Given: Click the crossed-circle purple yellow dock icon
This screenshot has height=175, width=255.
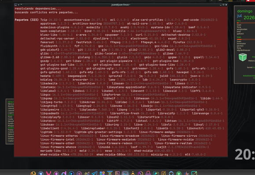Looking at the screenshot, I should [140, 173].
